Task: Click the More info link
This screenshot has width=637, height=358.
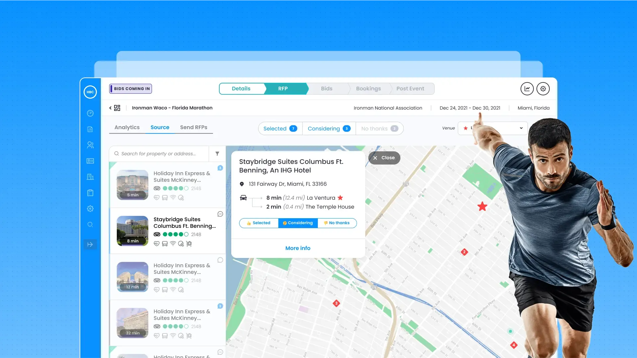Action: coord(298,248)
